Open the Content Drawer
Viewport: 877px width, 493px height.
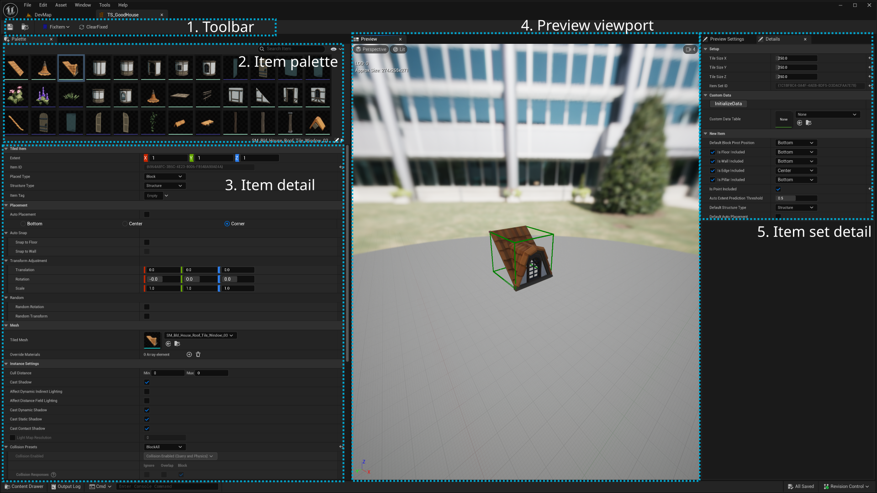[x=24, y=487]
